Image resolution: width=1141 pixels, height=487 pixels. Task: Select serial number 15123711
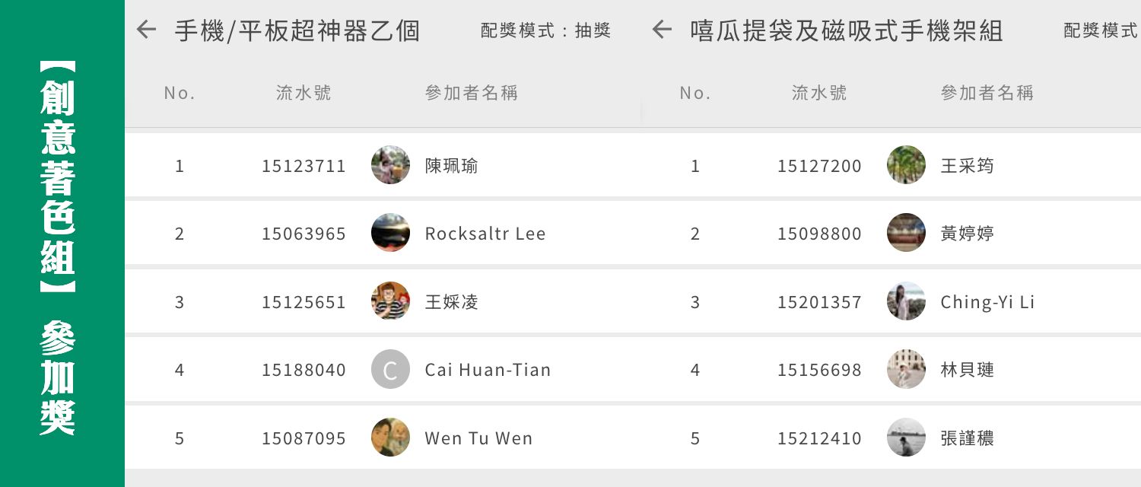tap(304, 166)
